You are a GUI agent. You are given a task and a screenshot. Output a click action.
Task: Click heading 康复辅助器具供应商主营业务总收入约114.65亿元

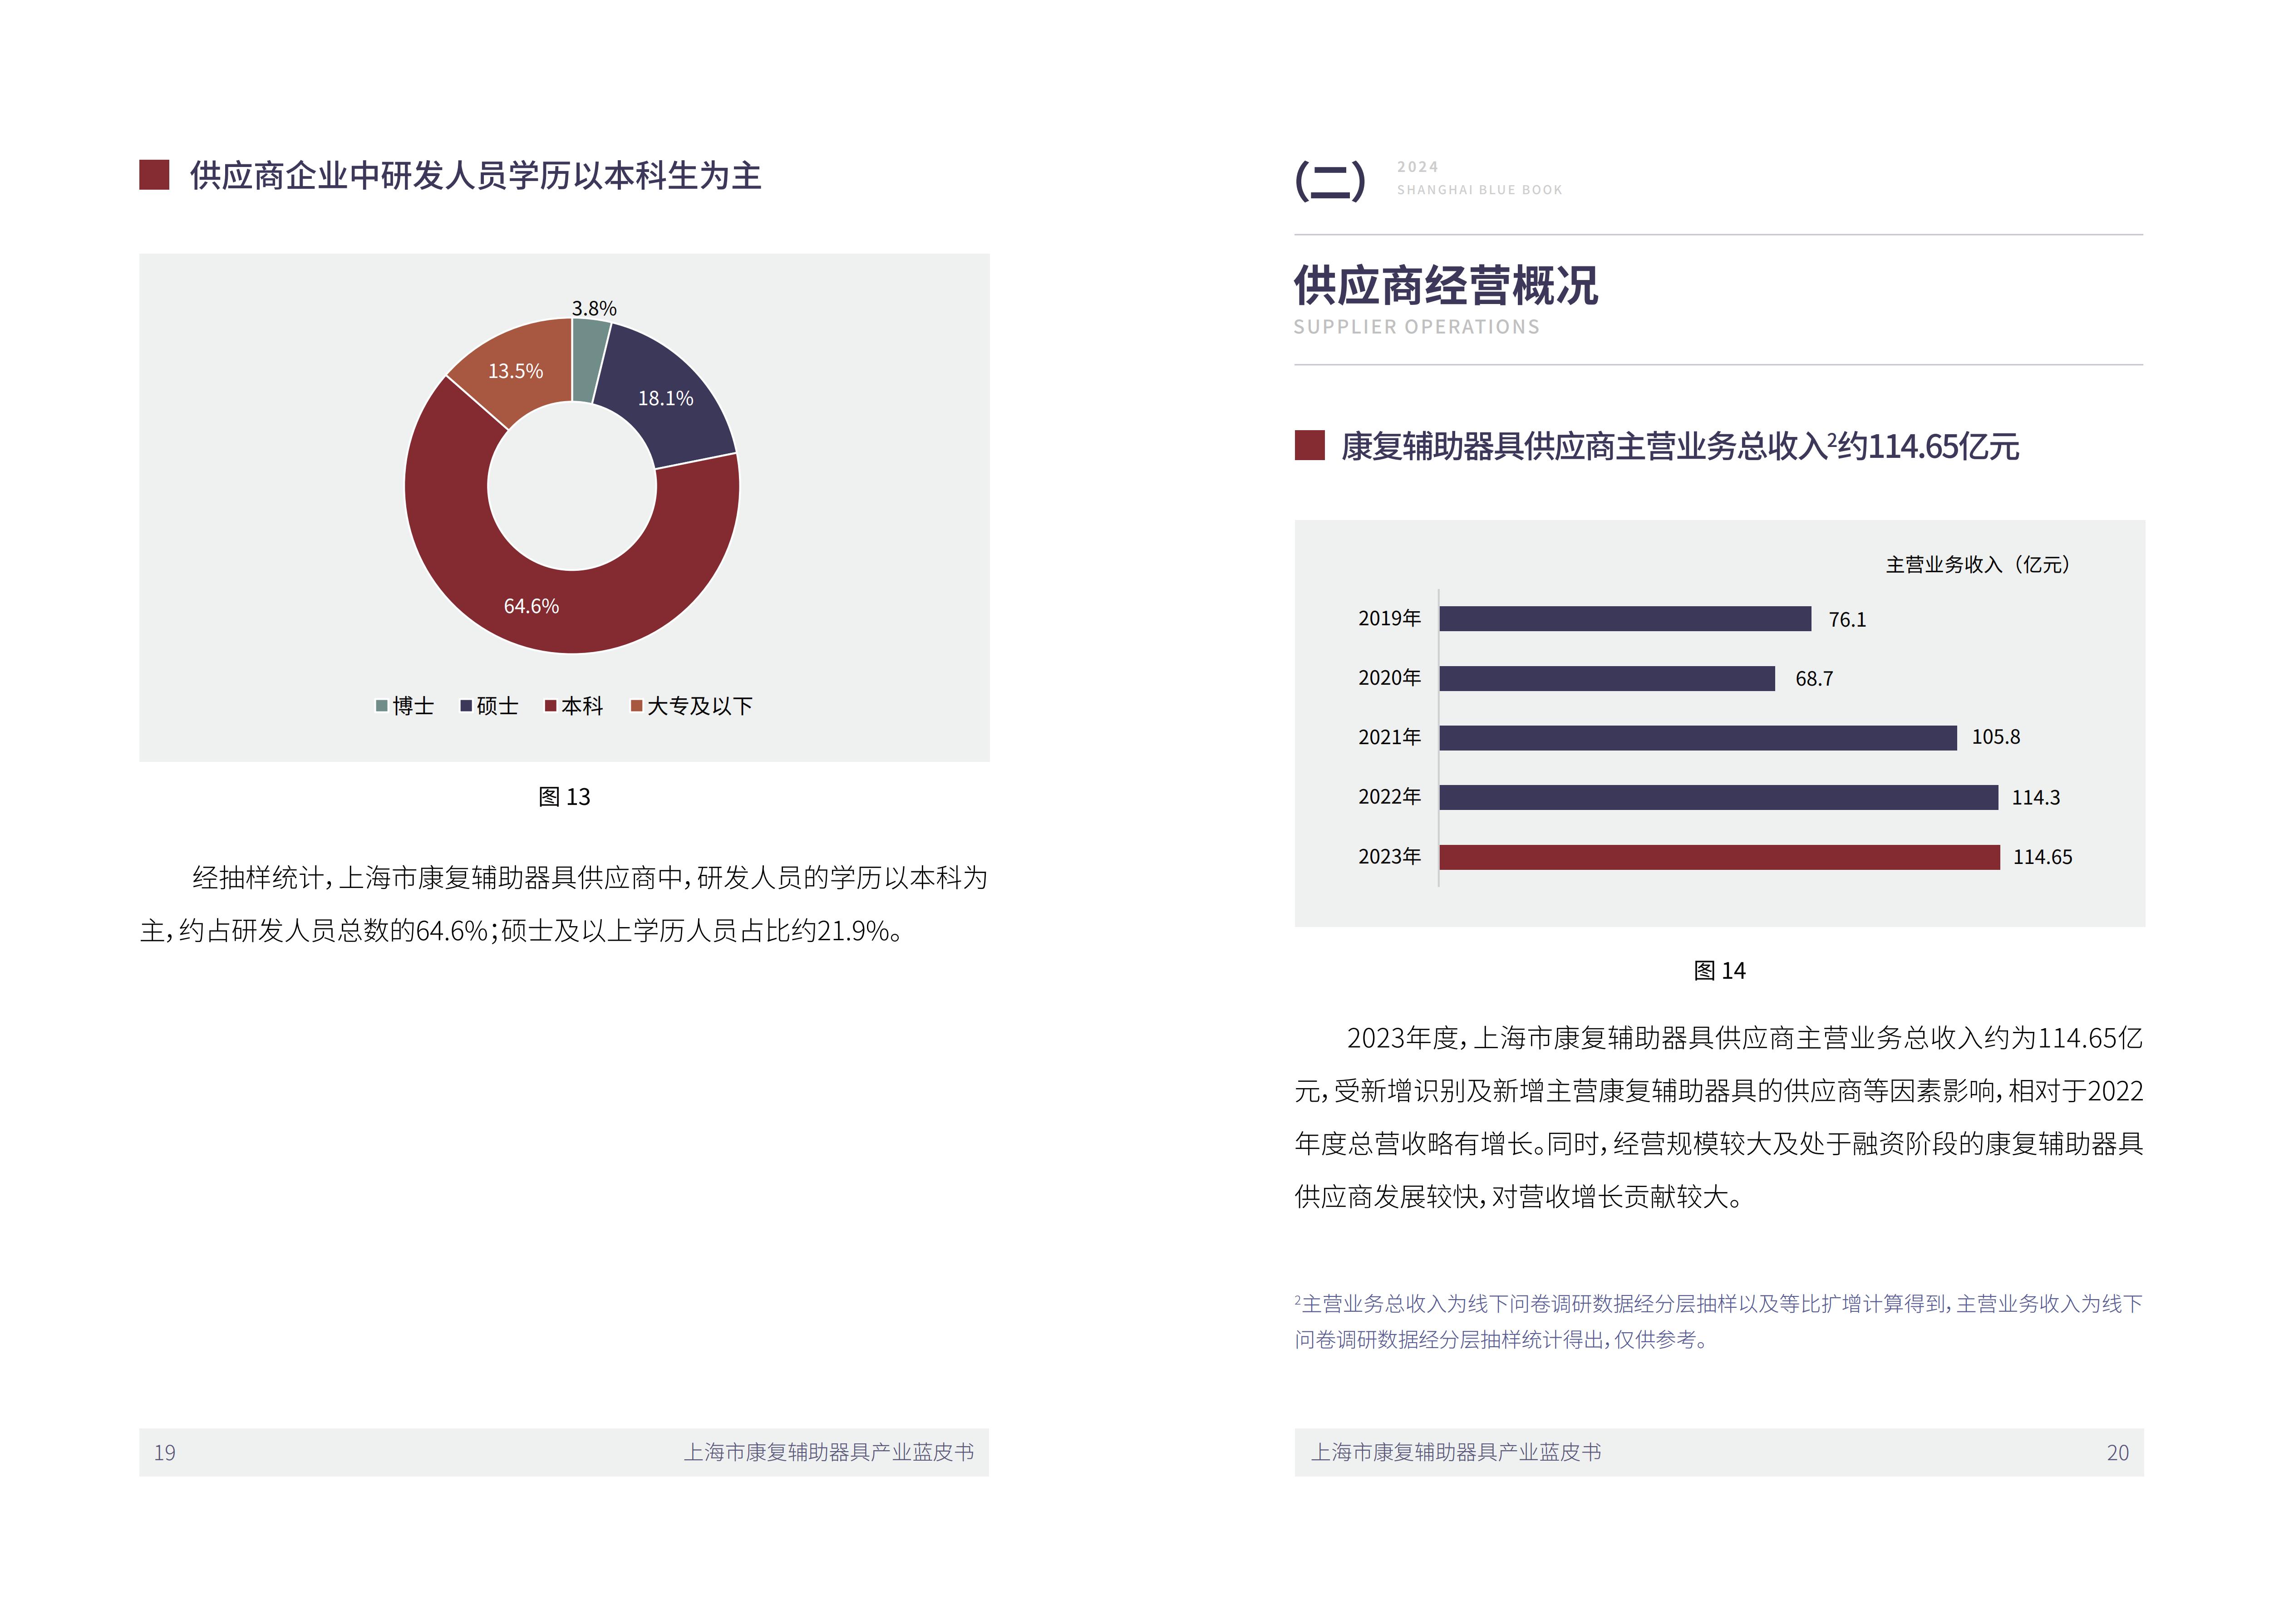[x=1679, y=446]
